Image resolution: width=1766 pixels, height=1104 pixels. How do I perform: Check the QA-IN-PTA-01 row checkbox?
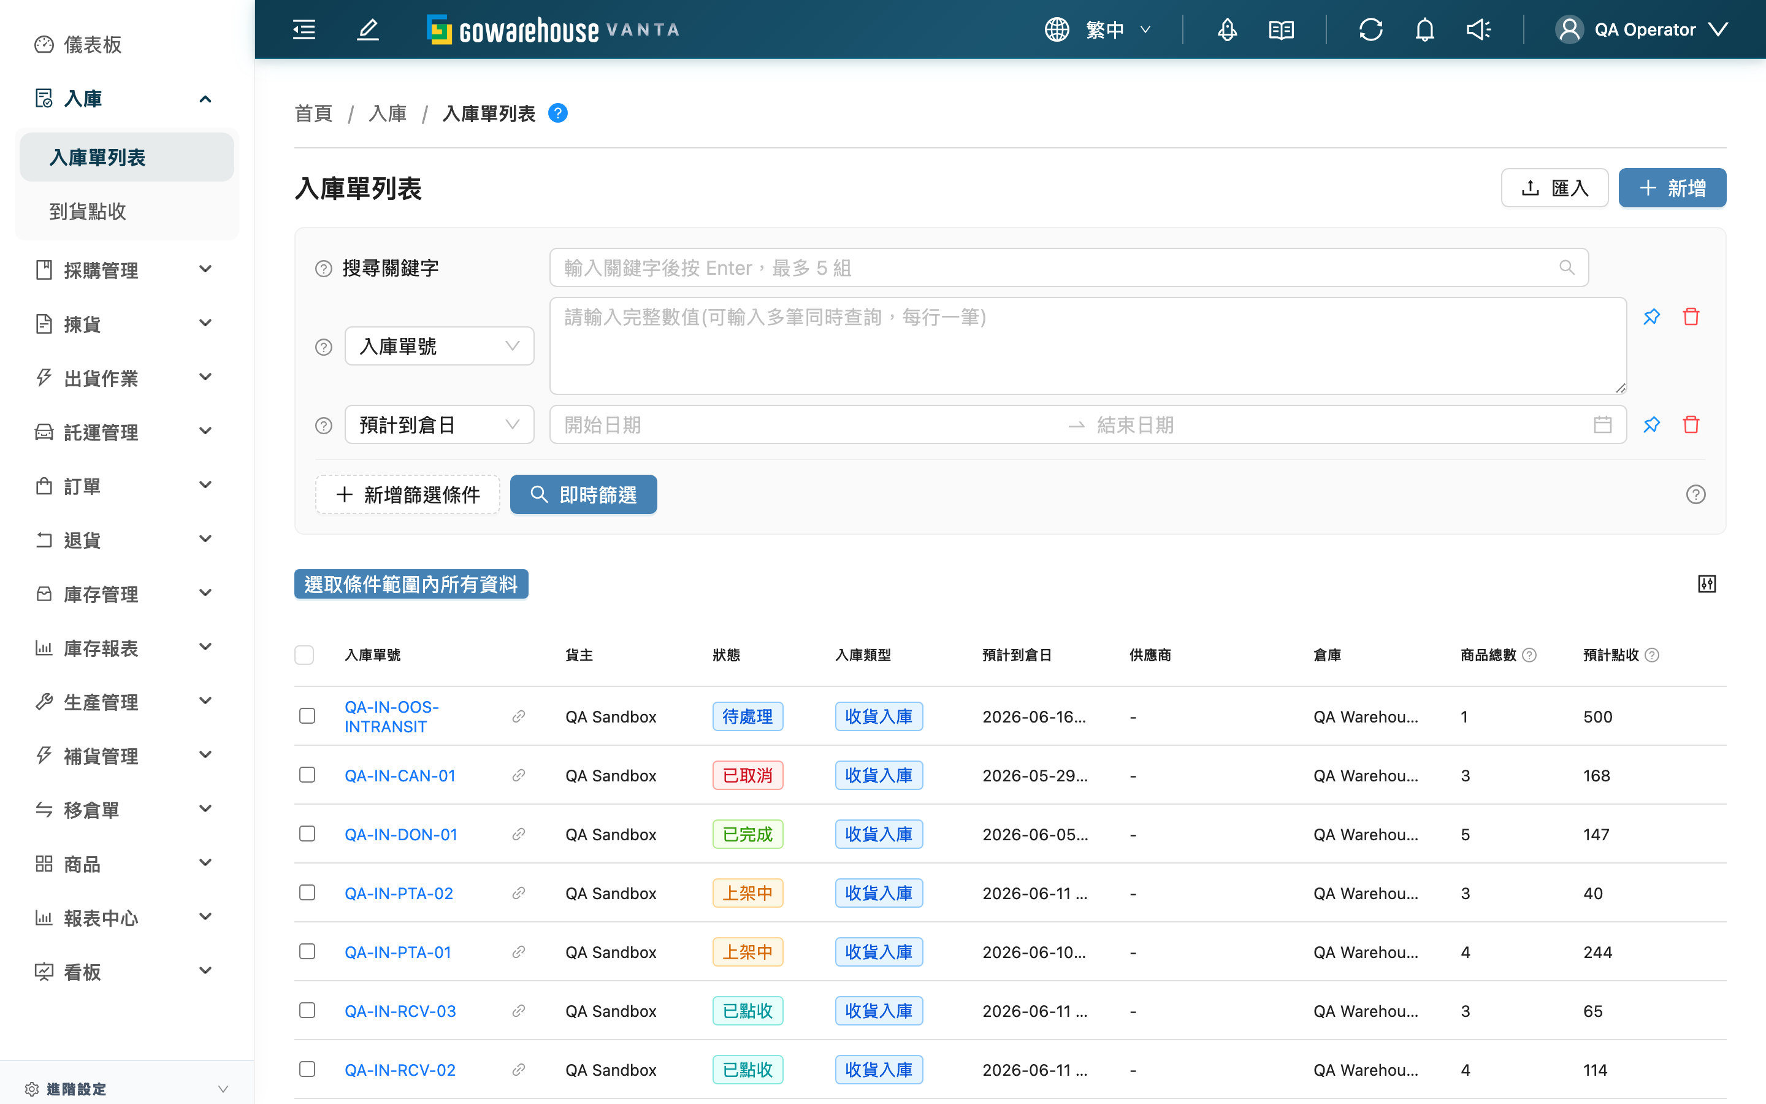[307, 951]
